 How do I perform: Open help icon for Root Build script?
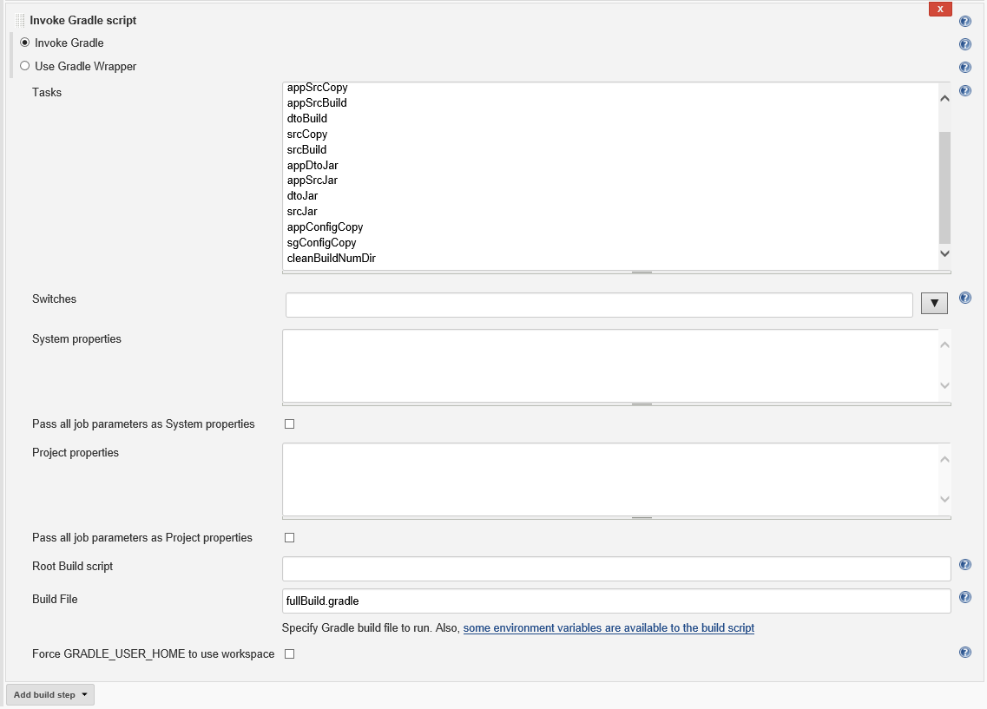click(x=965, y=564)
